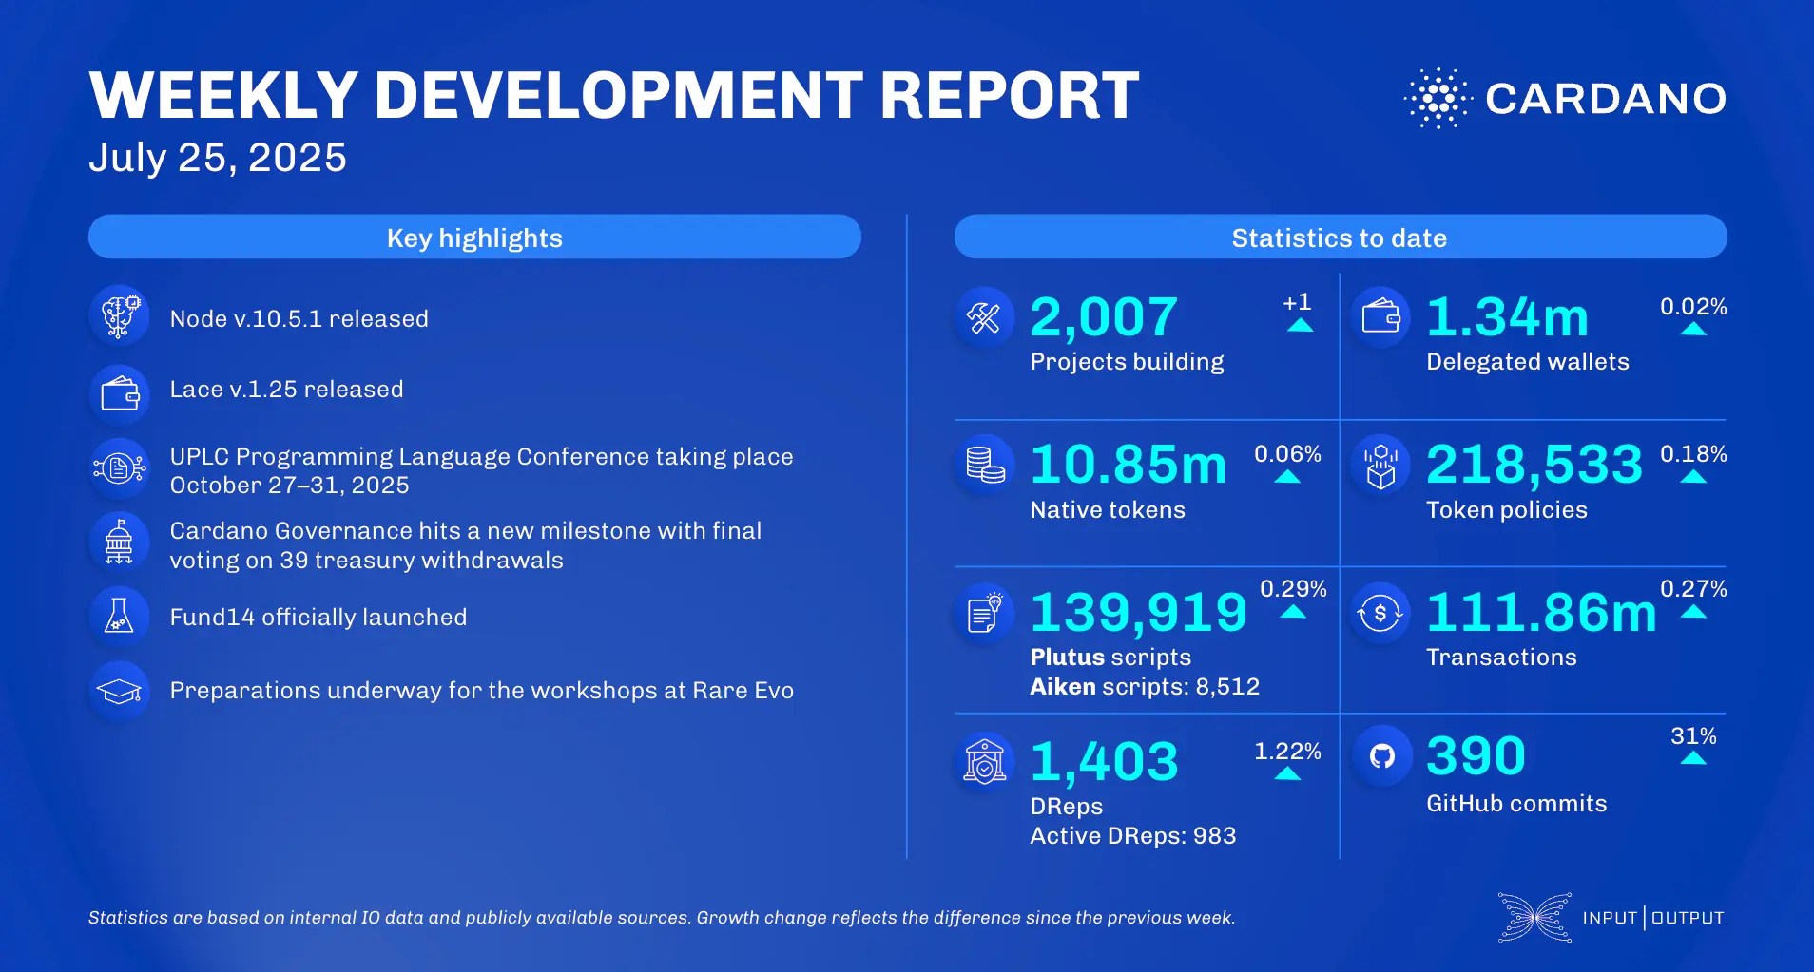This screenshot has width=1814, height=972.
Task: Select the Node release icon
Action: [121, 317]
